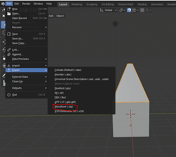Switch to the Layout workspace tab
176x157 pixels.
(63, 5)
